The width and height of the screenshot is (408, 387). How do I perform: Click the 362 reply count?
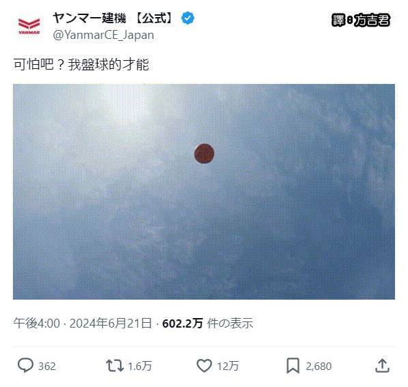tap(47, 366)
